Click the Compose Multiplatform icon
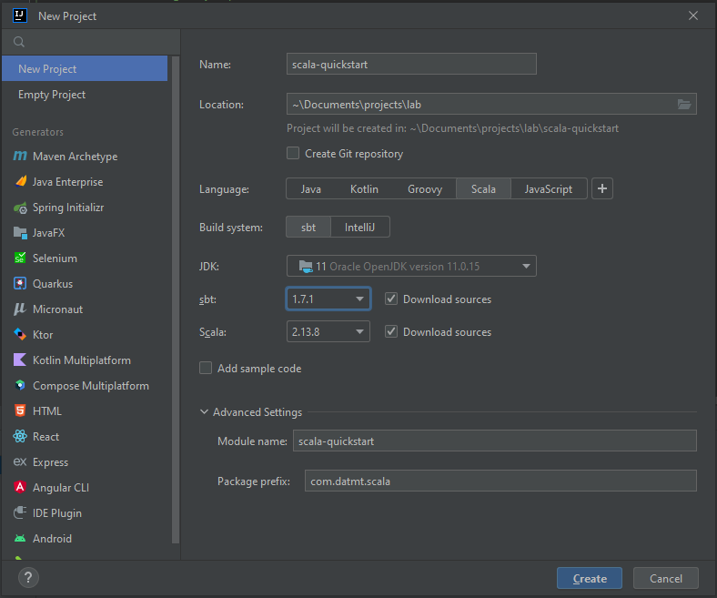The height and width of the screenshot is (598, 717). (20, 386)
